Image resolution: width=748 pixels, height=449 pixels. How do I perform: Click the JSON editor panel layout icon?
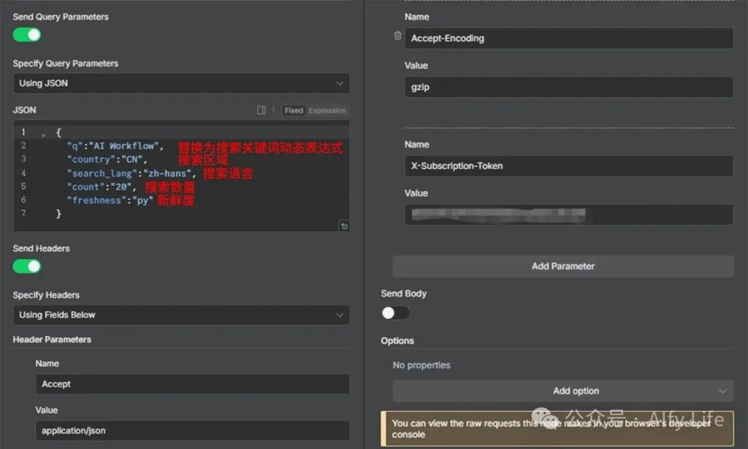[261, 110]
